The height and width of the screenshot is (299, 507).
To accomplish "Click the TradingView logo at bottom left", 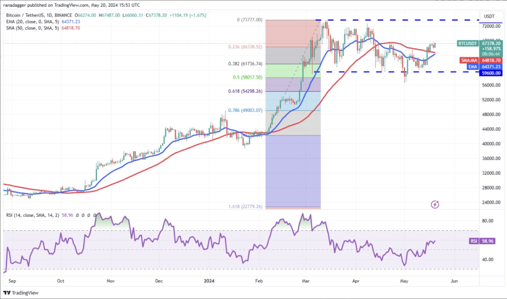I will [x=21, y=293].
